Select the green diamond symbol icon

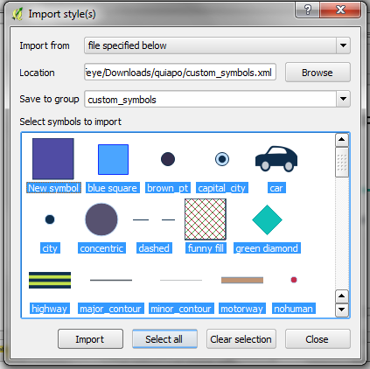pyautogui.click(x=267, y=219)
